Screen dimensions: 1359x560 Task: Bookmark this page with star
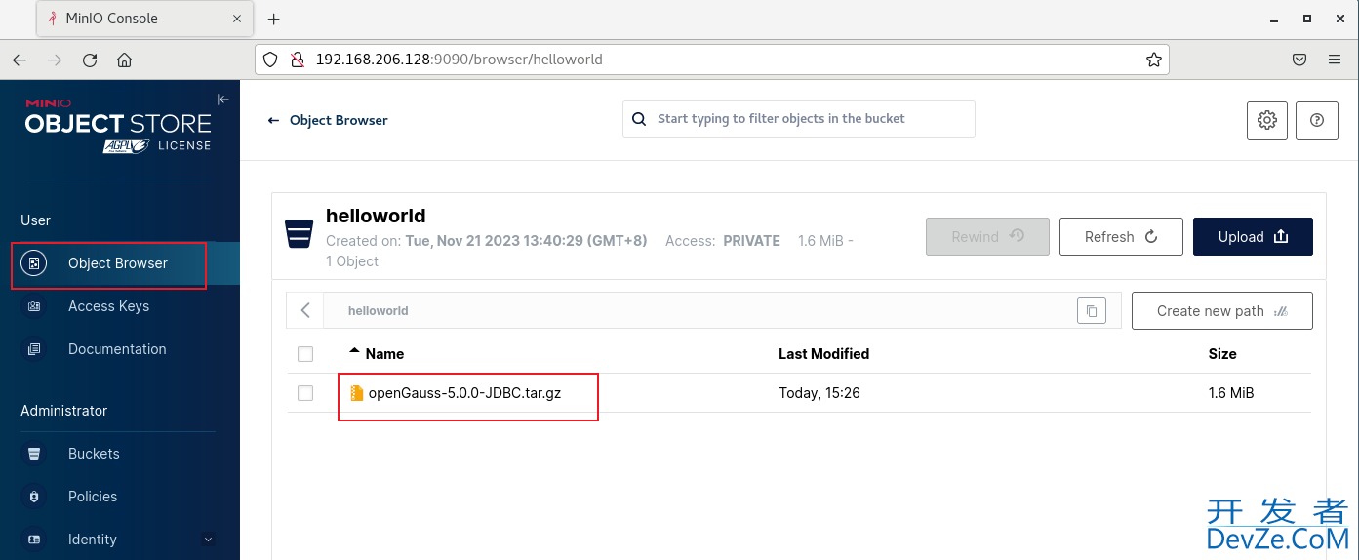(x=1154, y=60)
